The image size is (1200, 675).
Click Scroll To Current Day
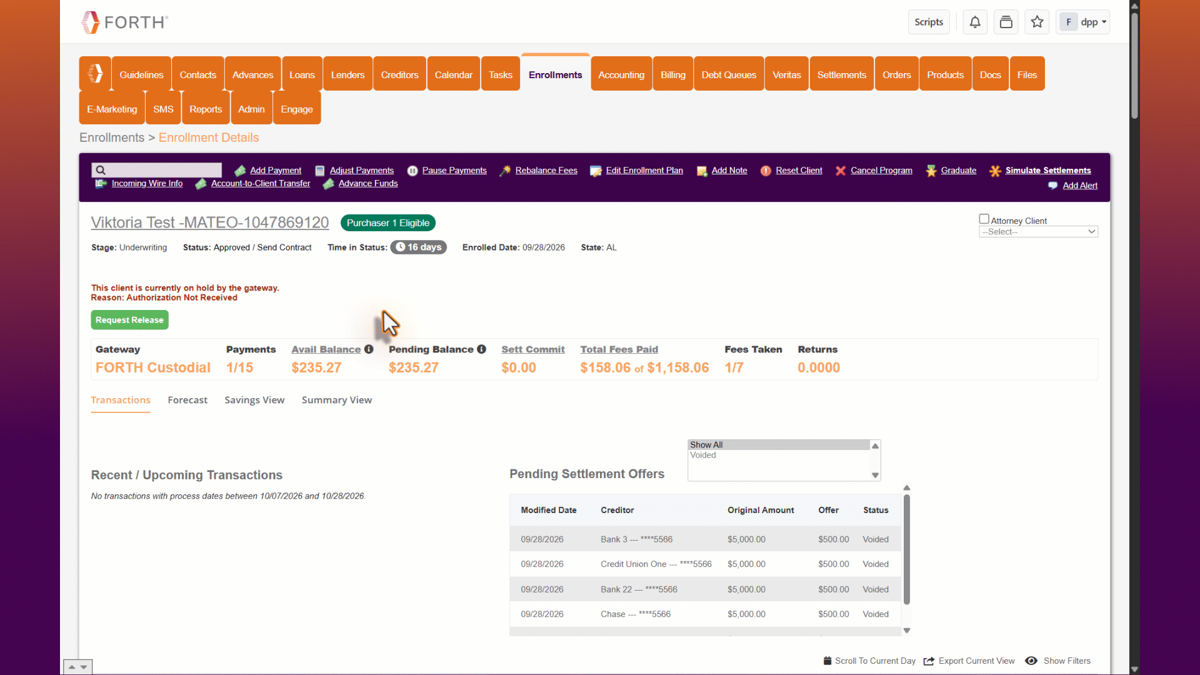869,661
